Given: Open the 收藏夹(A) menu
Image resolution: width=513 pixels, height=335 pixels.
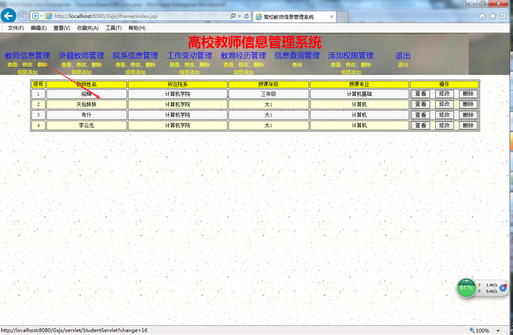Looking at the screenshot, I should pos(87,28).
